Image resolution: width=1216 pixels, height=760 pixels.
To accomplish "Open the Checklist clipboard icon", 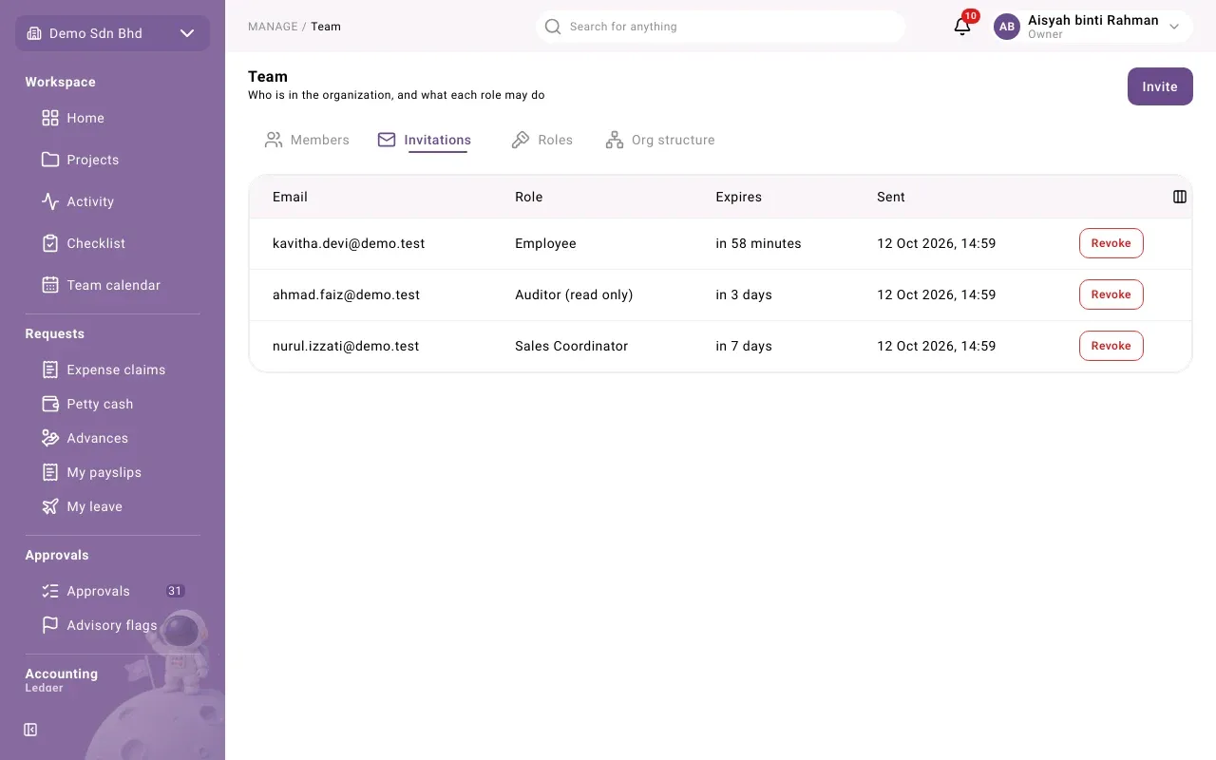I will [x=50, y=243].
